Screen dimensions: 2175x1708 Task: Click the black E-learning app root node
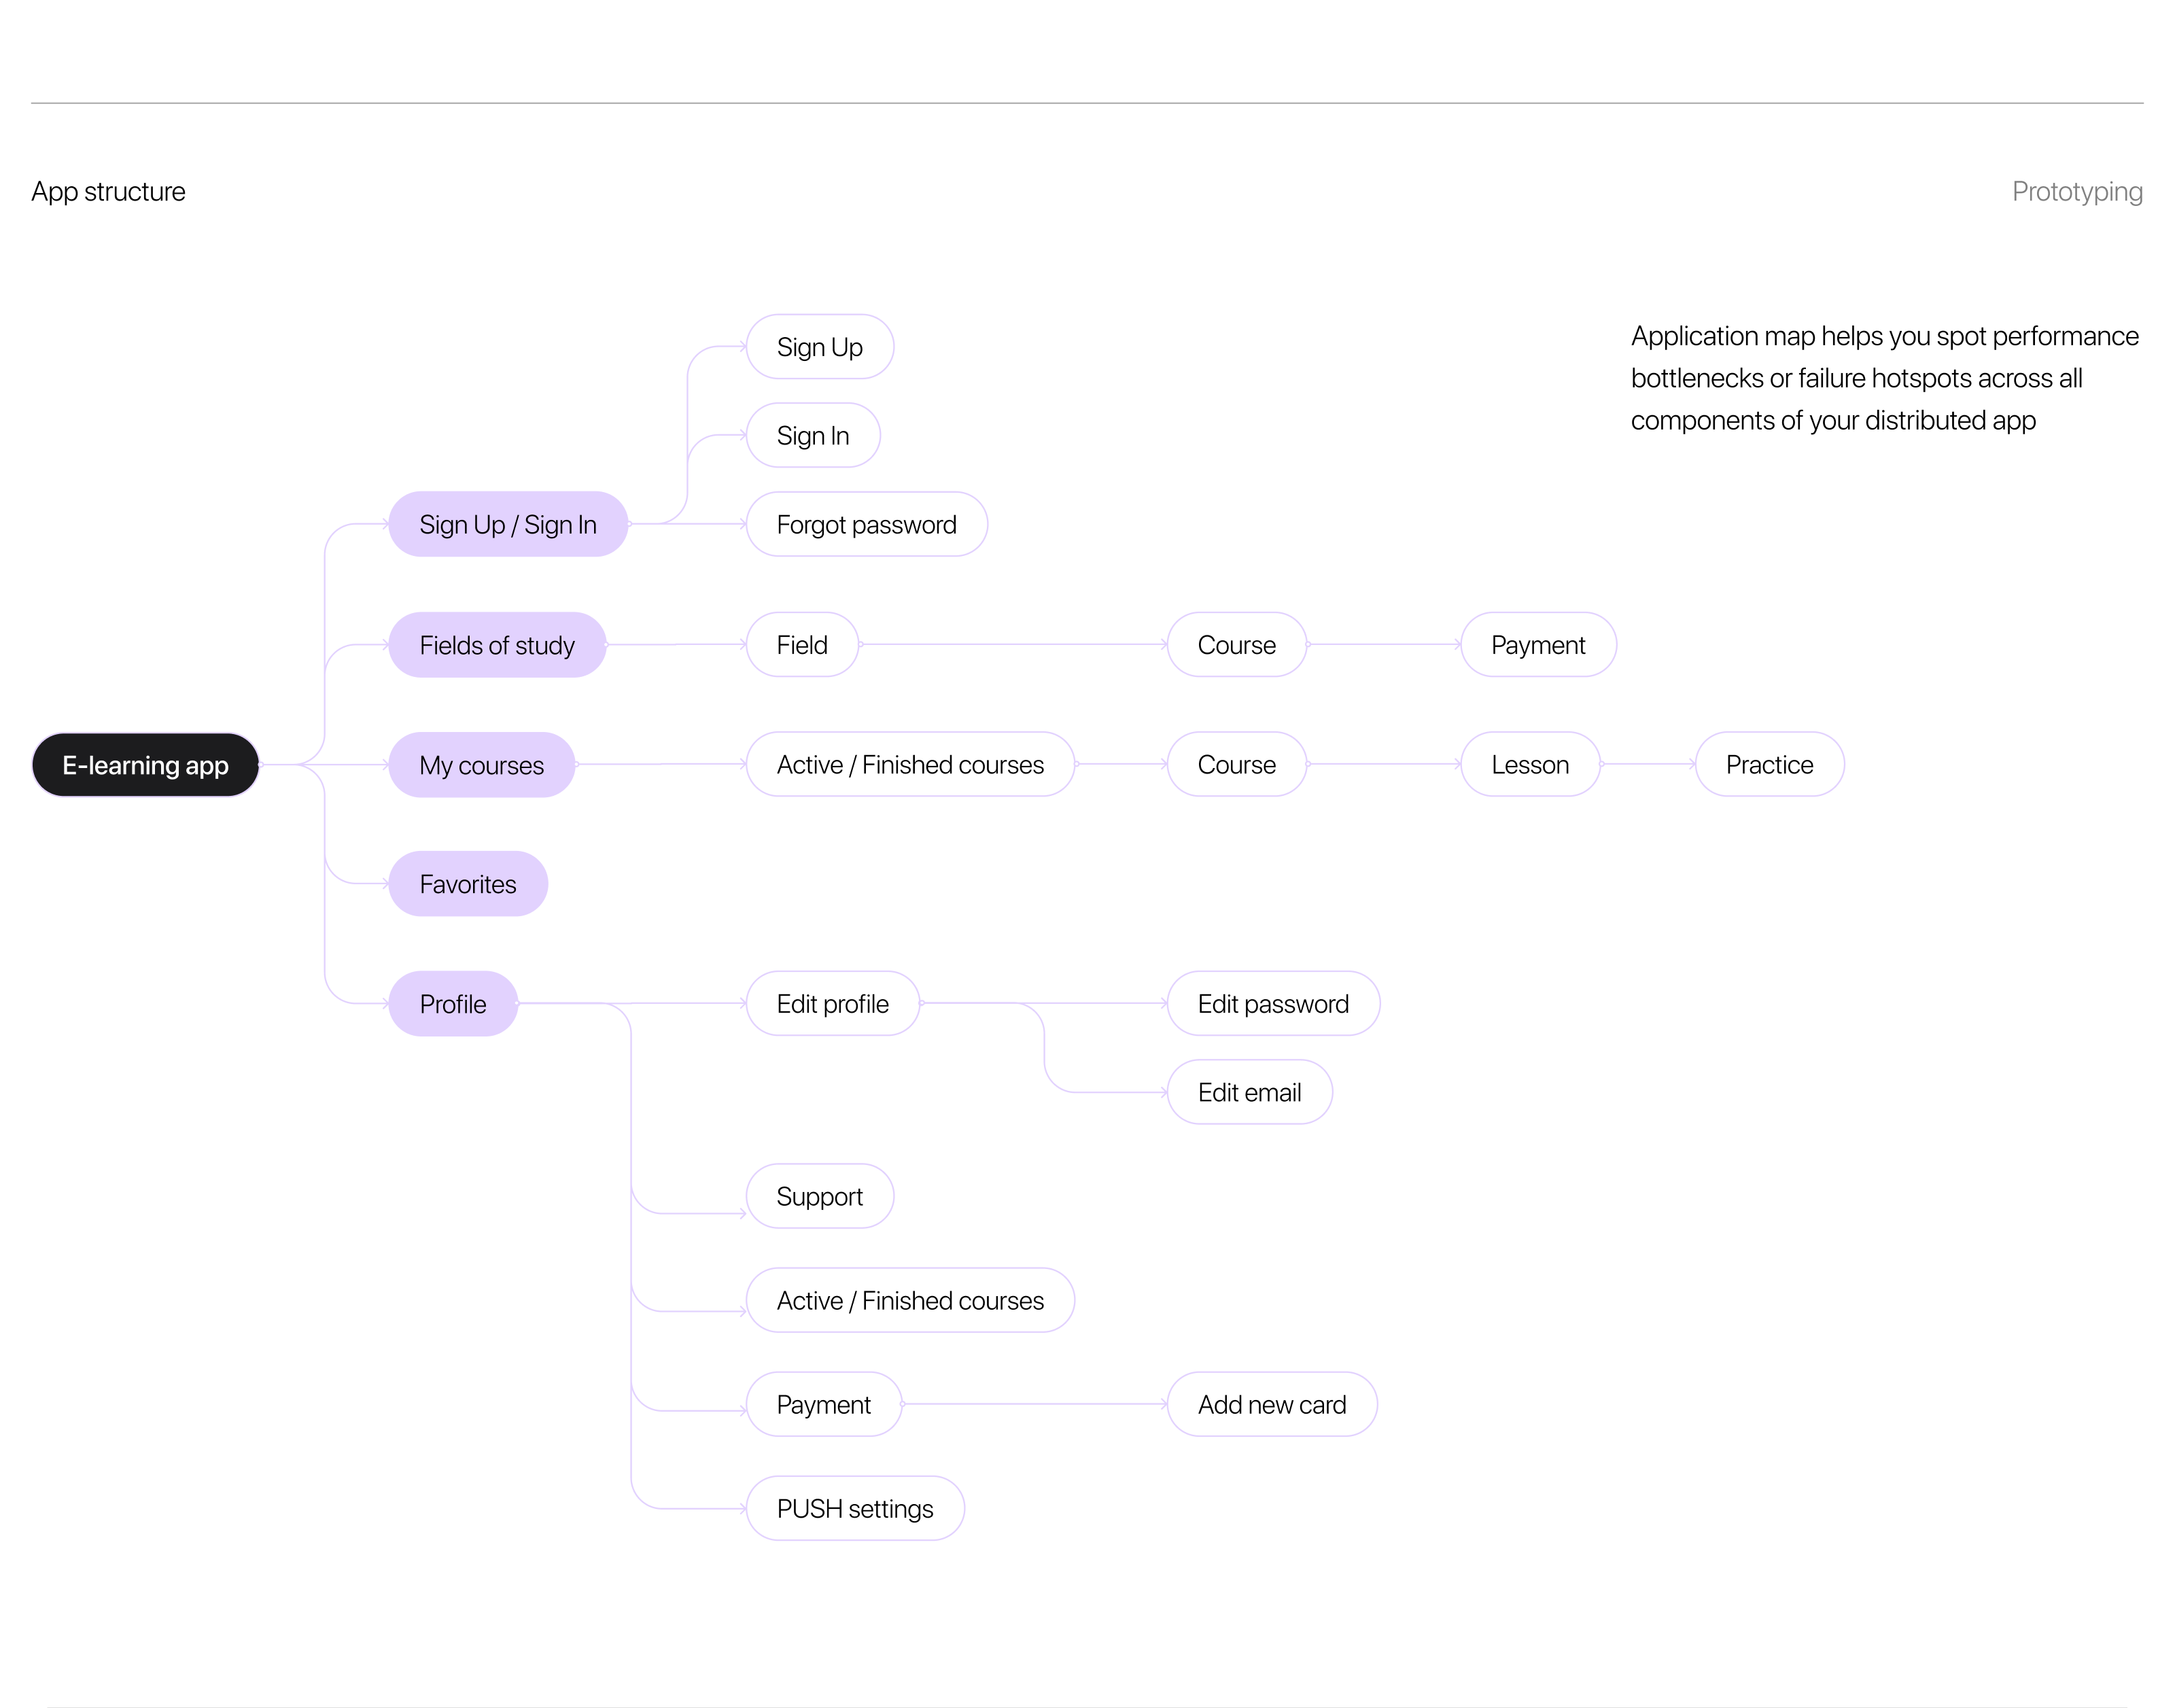point(145,765)
